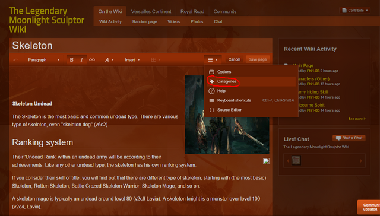Image resolution: width=380 pixels, height=216 pixels.
Task: Open the text style 'A' dropdown
Action: [x=109, y=60]
